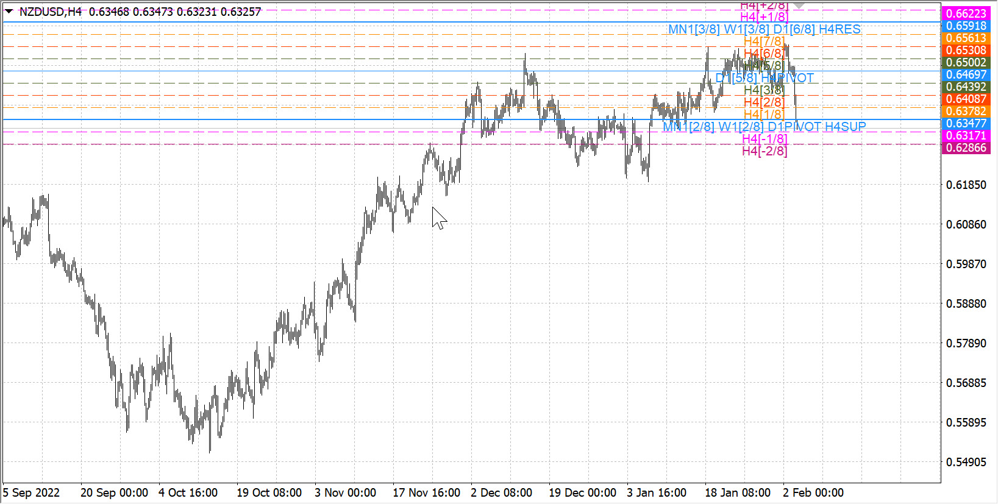
Task: Click the D1[5/8] H4PIVOT level label
Action: [764, 78]
